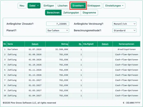
Task: Open Kreditoptionen in the Darlehen row
Action: point(126,49)
